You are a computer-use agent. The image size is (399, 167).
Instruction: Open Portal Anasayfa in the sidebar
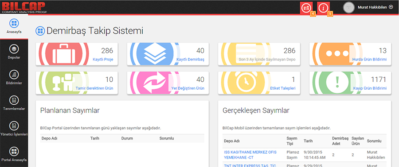click(x=14, y=155)
